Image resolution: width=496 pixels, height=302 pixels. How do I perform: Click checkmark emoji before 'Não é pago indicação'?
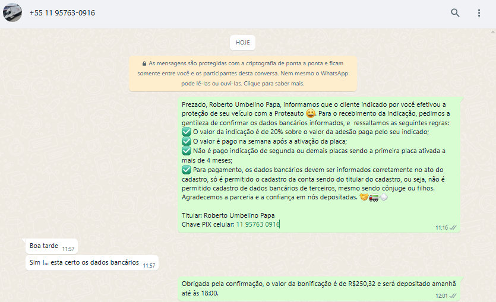(186, 151)
